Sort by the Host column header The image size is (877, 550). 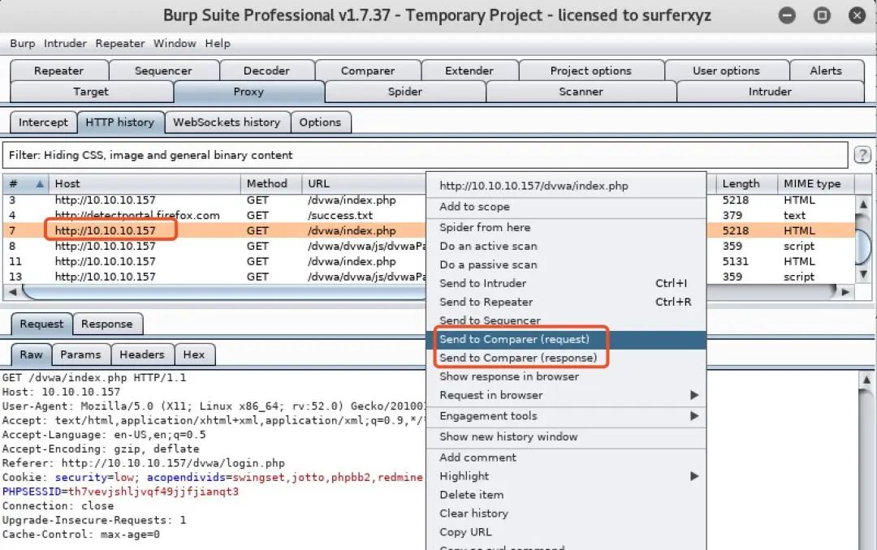145,183
